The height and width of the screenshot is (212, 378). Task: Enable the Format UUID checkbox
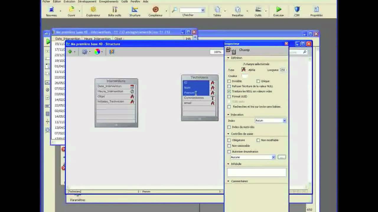(x=229, y=96)
